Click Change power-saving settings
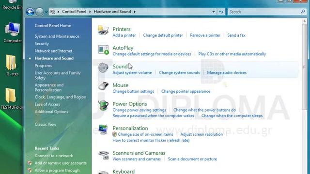This screenshot has height=174, width=310. click(x=139, y=110)
